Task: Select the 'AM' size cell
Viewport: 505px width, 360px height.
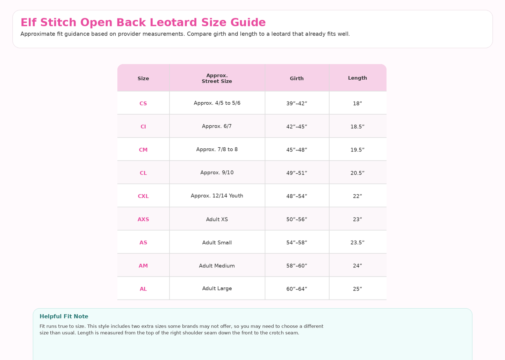Action: pos(143,266)
